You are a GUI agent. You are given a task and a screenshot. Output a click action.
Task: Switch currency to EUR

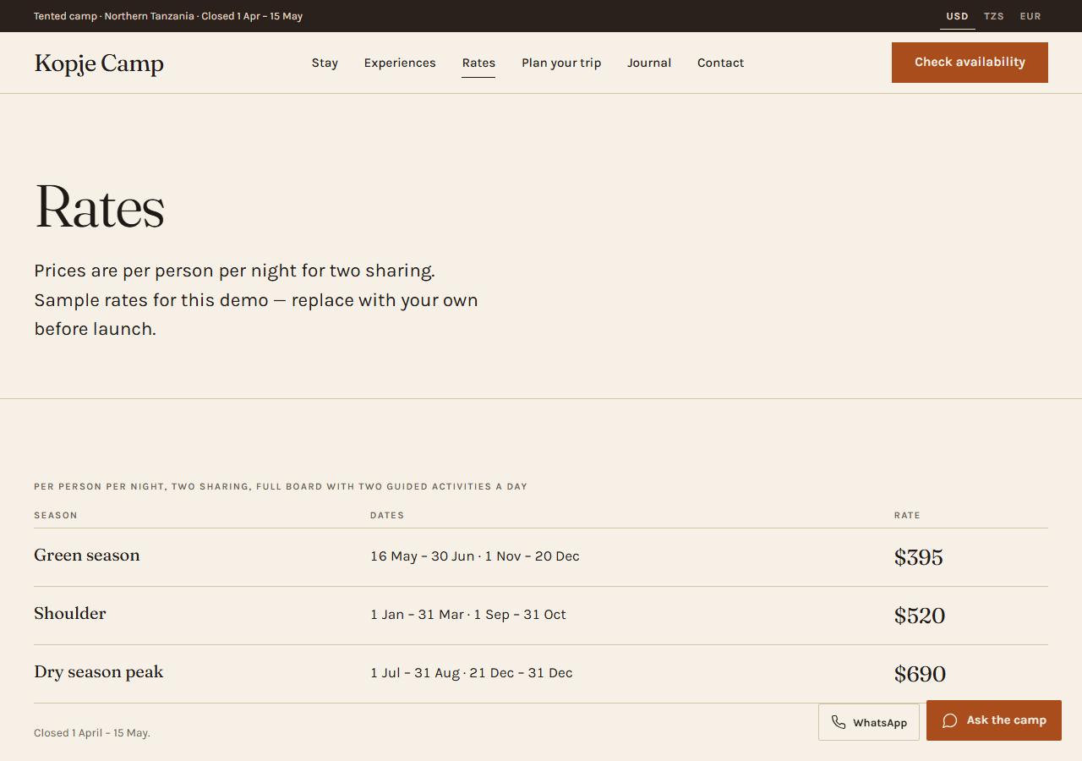1030,16
